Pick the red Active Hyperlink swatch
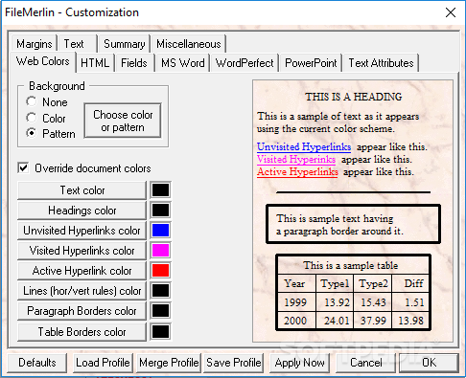 [160, 271]
